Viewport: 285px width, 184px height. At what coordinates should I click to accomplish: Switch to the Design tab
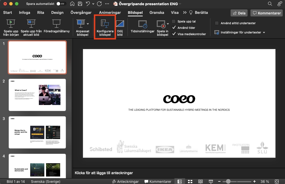coord(57,13)
